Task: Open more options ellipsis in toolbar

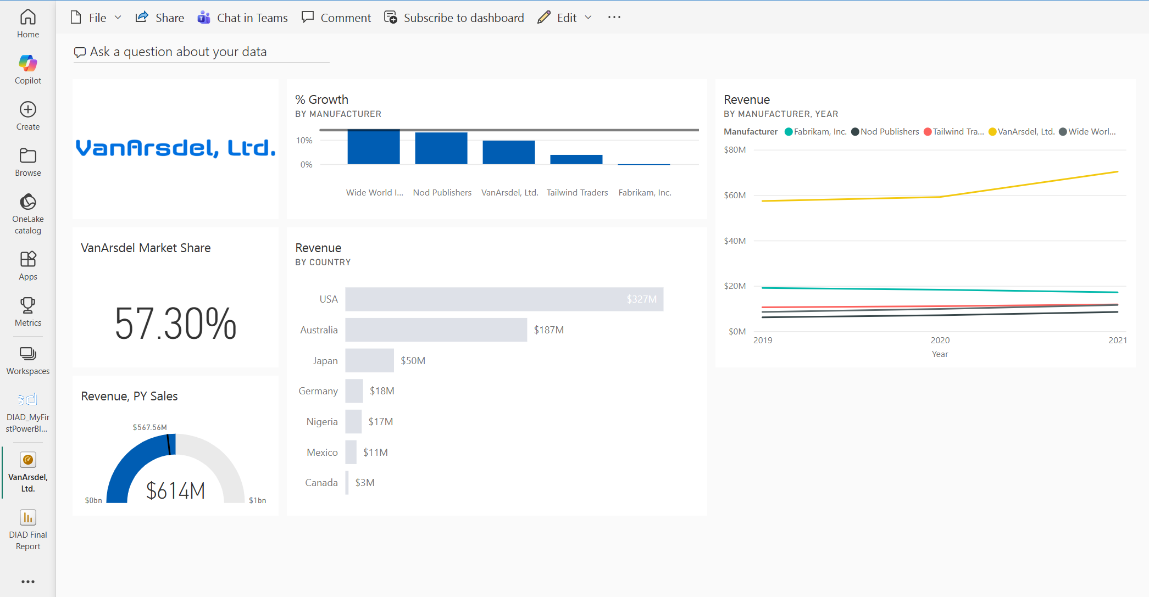Action: (x=614, y=18)
